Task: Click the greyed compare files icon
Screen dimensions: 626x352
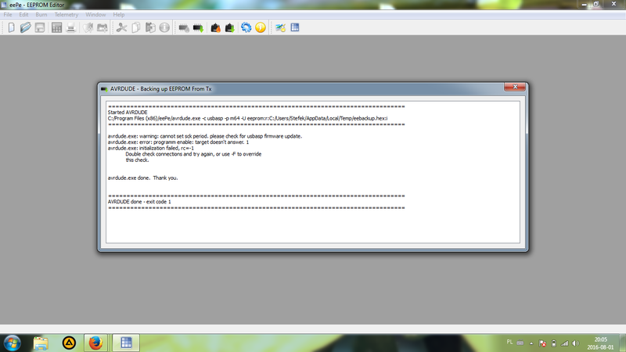Action: click(103, 27)
